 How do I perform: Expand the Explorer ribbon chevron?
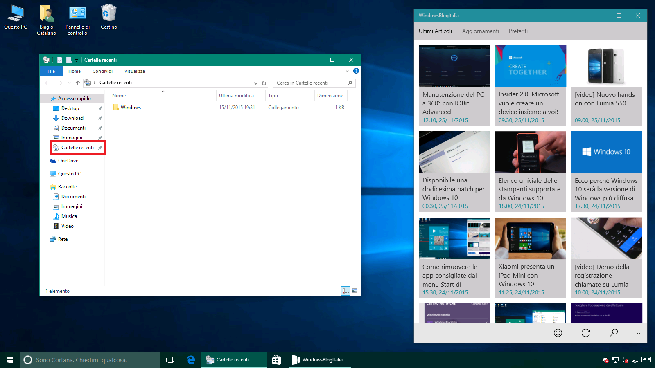click(347, 71)
